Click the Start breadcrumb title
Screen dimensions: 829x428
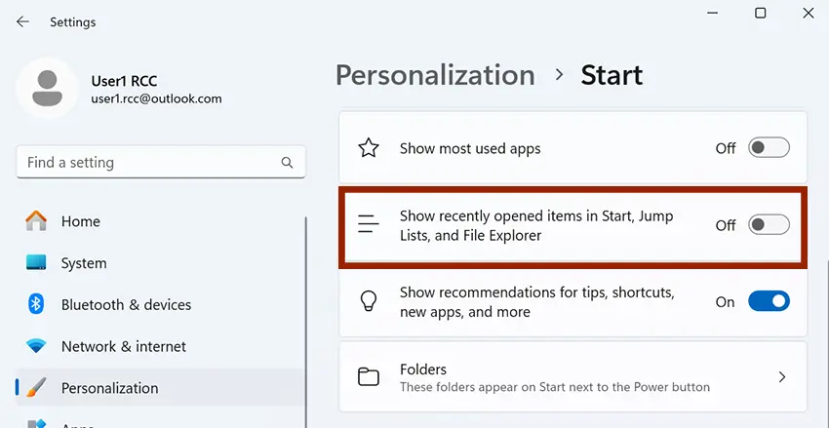point(612,75)
